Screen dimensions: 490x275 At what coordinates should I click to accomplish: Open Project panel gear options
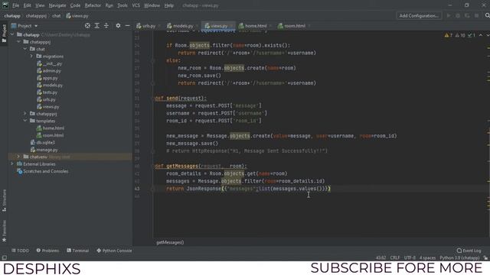click(118, 26)
